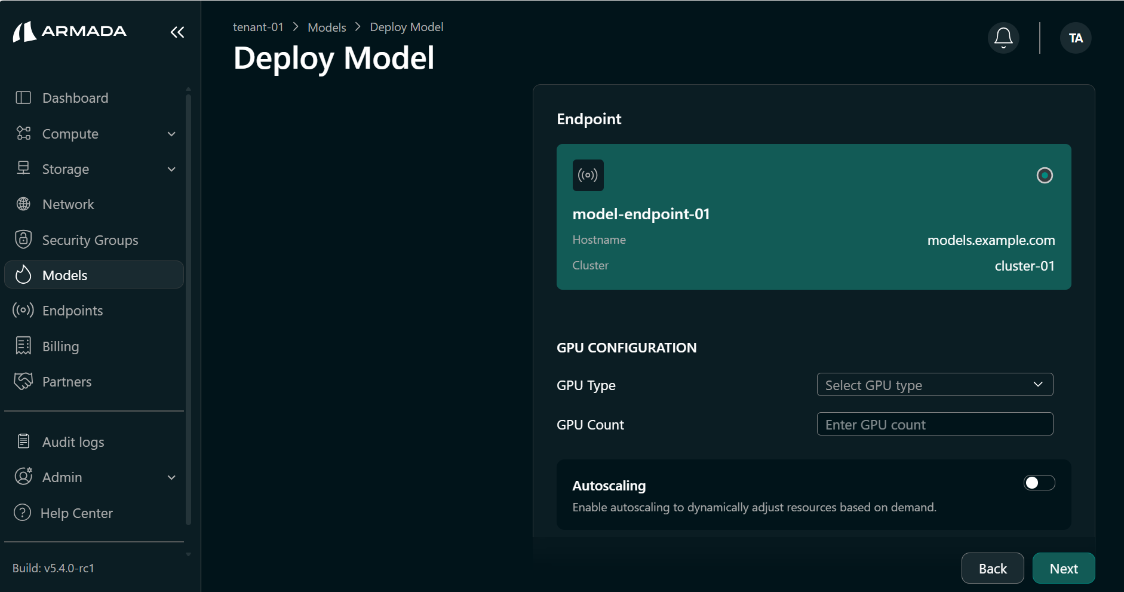Open the Help Center
The height and width of the screenshot is (592, 1124).
click(x=94, y=513)
